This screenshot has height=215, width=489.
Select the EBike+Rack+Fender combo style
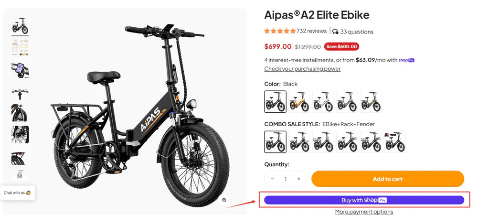(276, 142)
